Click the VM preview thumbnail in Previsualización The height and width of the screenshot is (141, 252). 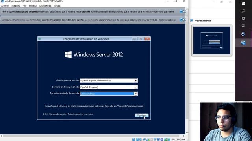pyautogui.click(x=212, y=40)
